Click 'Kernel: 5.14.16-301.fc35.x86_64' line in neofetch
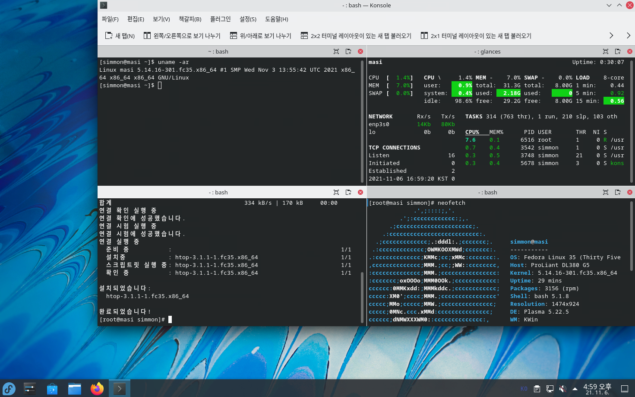 pyautogui.click(x=564, y=273)
